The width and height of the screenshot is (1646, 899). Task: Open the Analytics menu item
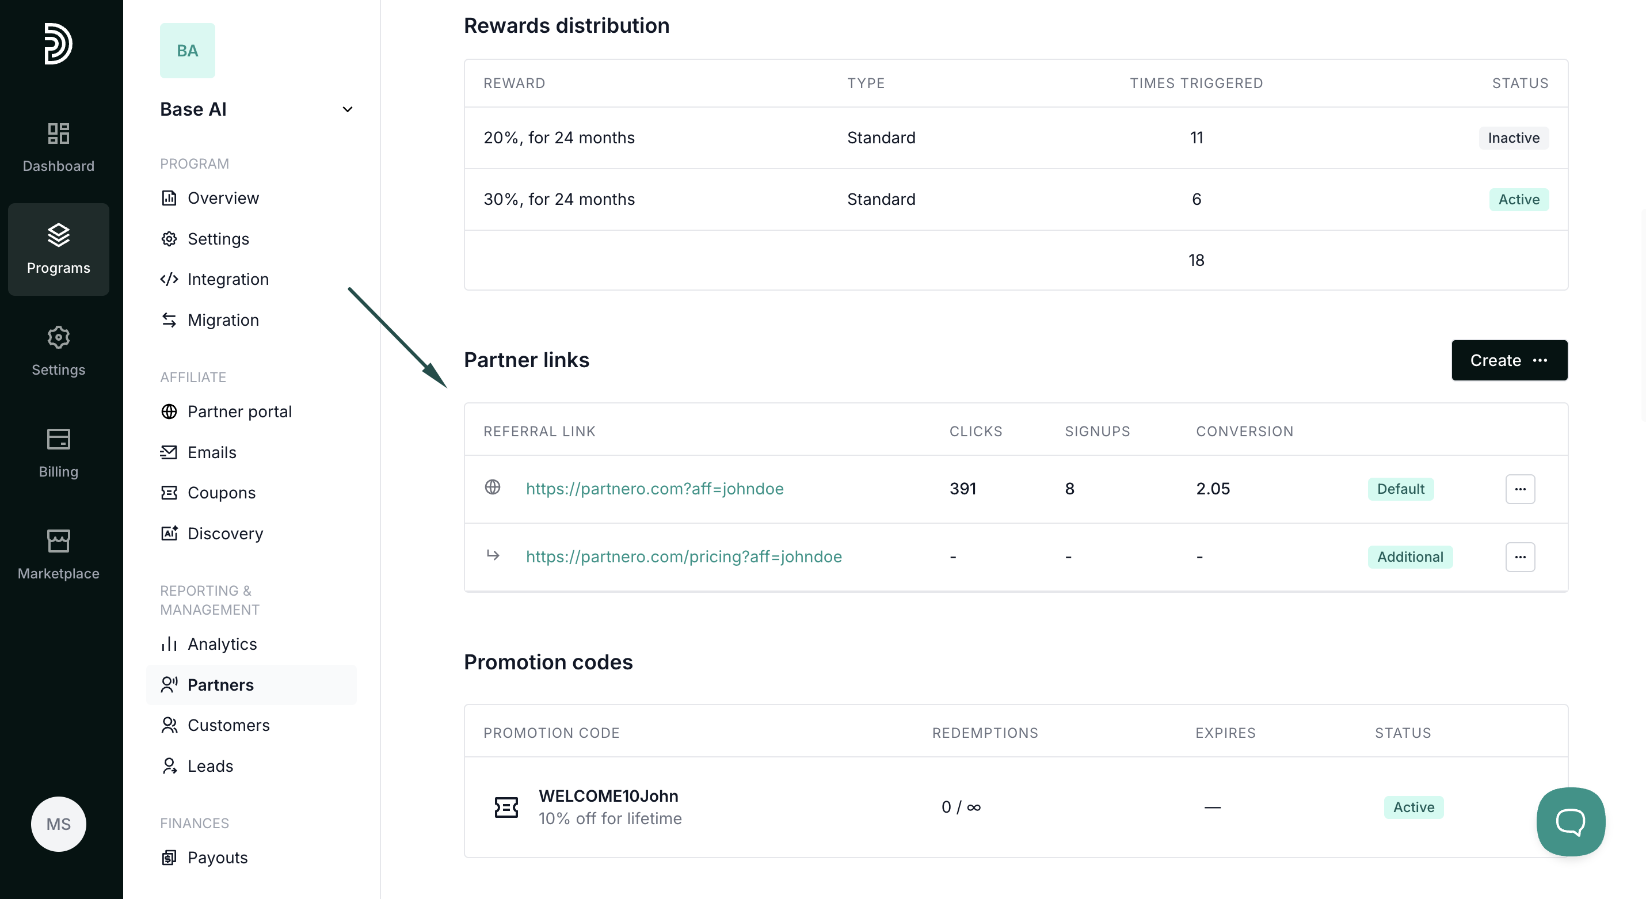pyautogui.click(x=222, y=644)
